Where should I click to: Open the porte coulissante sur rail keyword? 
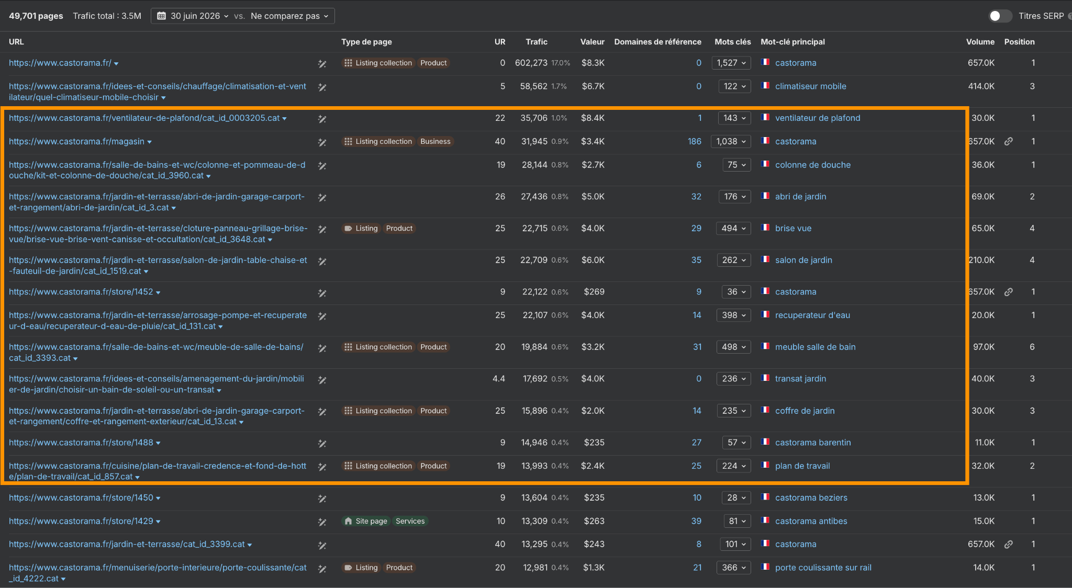pyautogui.click(x=823, y=568)
